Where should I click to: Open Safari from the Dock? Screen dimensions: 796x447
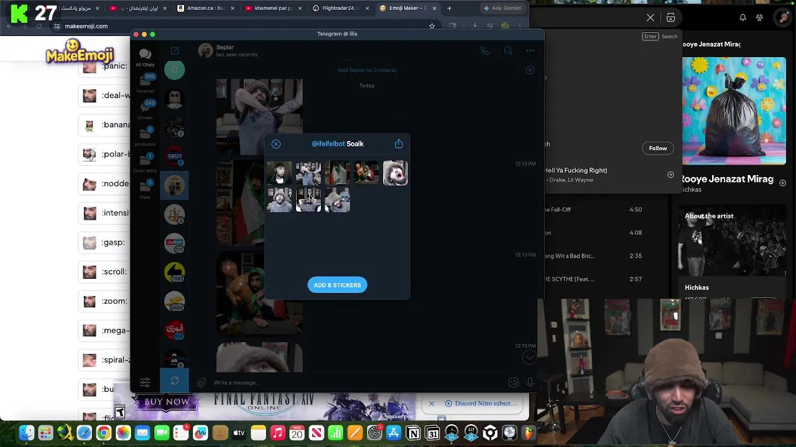[84, 433]
